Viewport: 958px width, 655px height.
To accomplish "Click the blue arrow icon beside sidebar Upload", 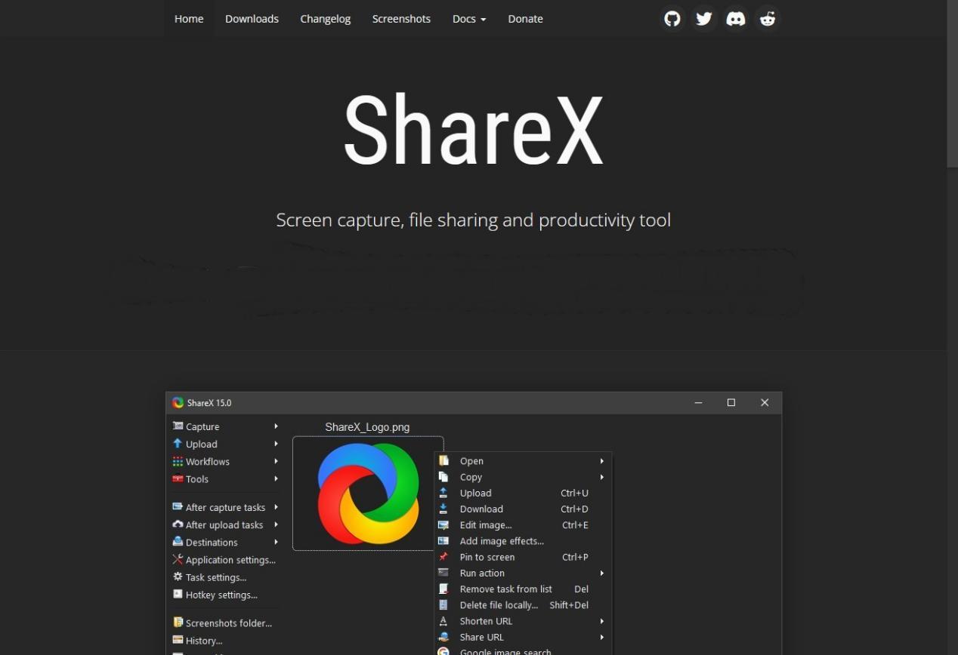I will 178,444.
